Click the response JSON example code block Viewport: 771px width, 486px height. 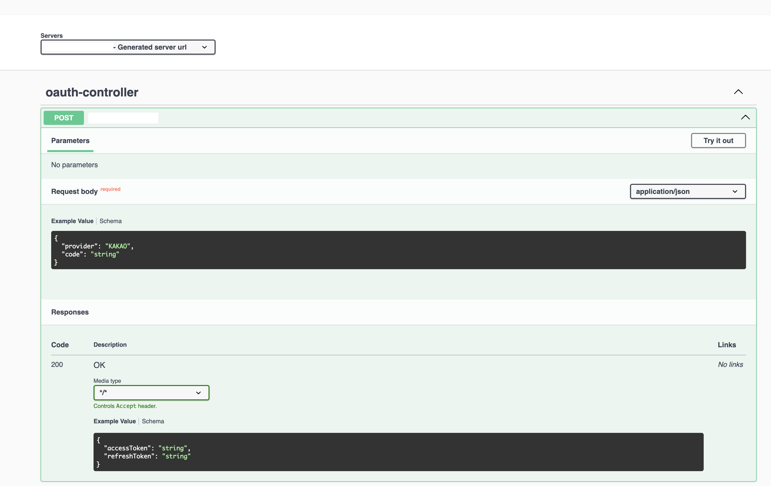(x=398, y=452)
